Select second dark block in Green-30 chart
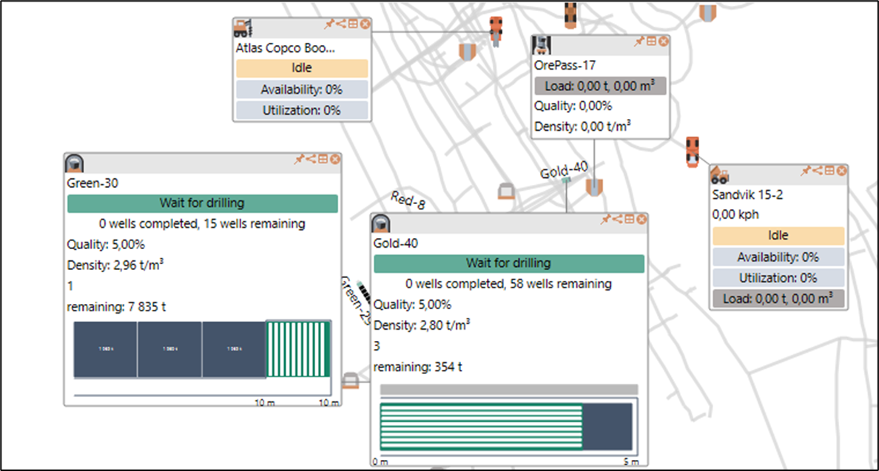 tap(170, 350)
